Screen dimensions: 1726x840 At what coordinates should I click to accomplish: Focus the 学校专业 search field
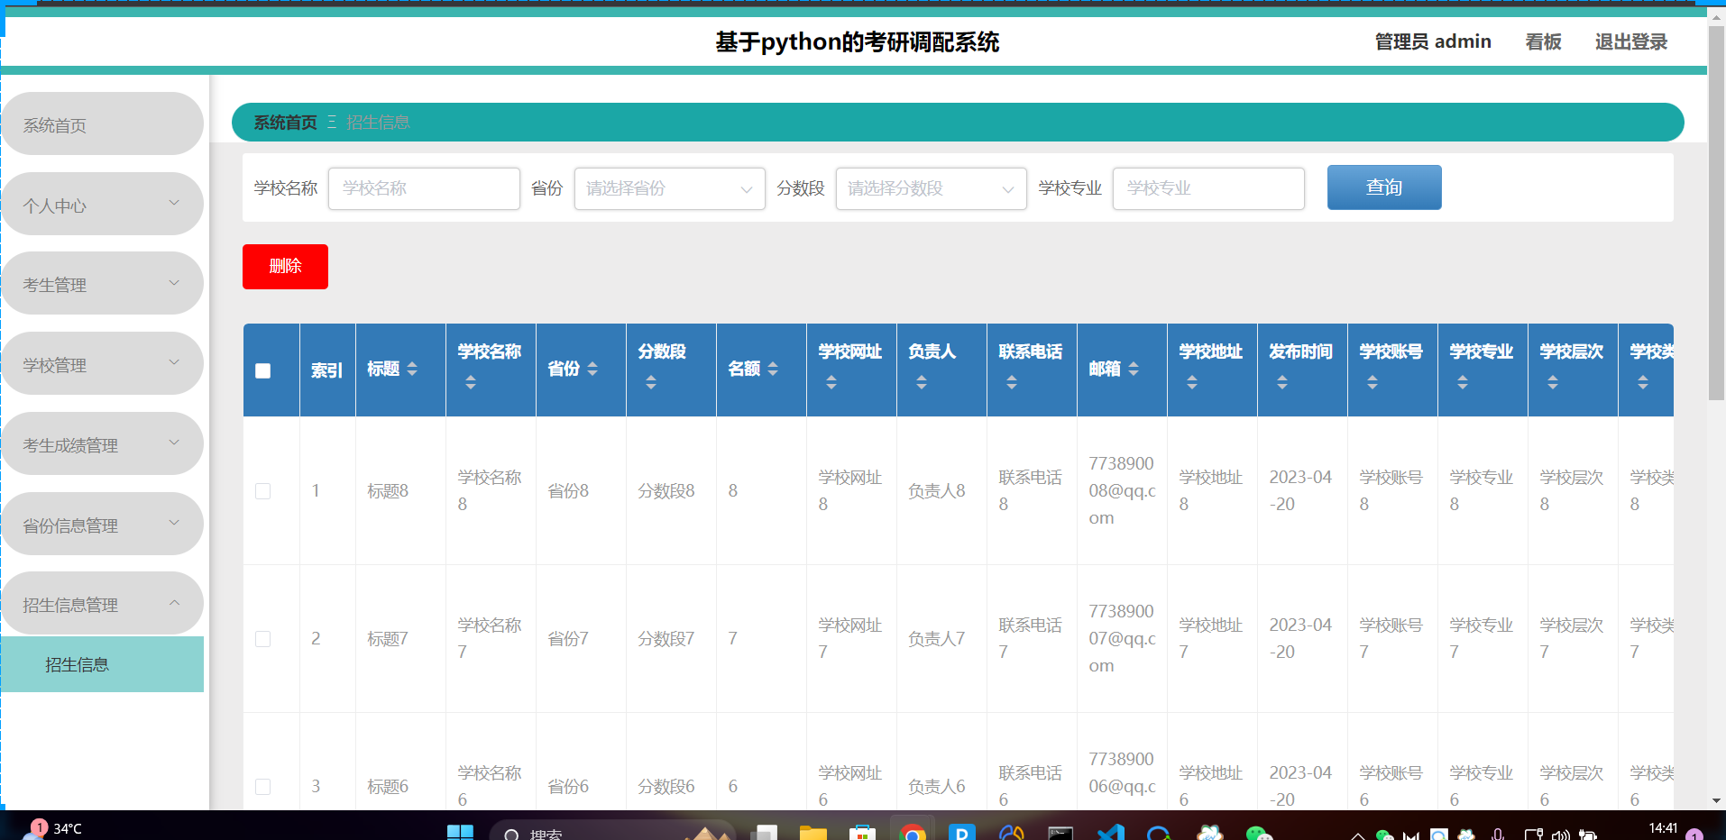pos(1208,188)
